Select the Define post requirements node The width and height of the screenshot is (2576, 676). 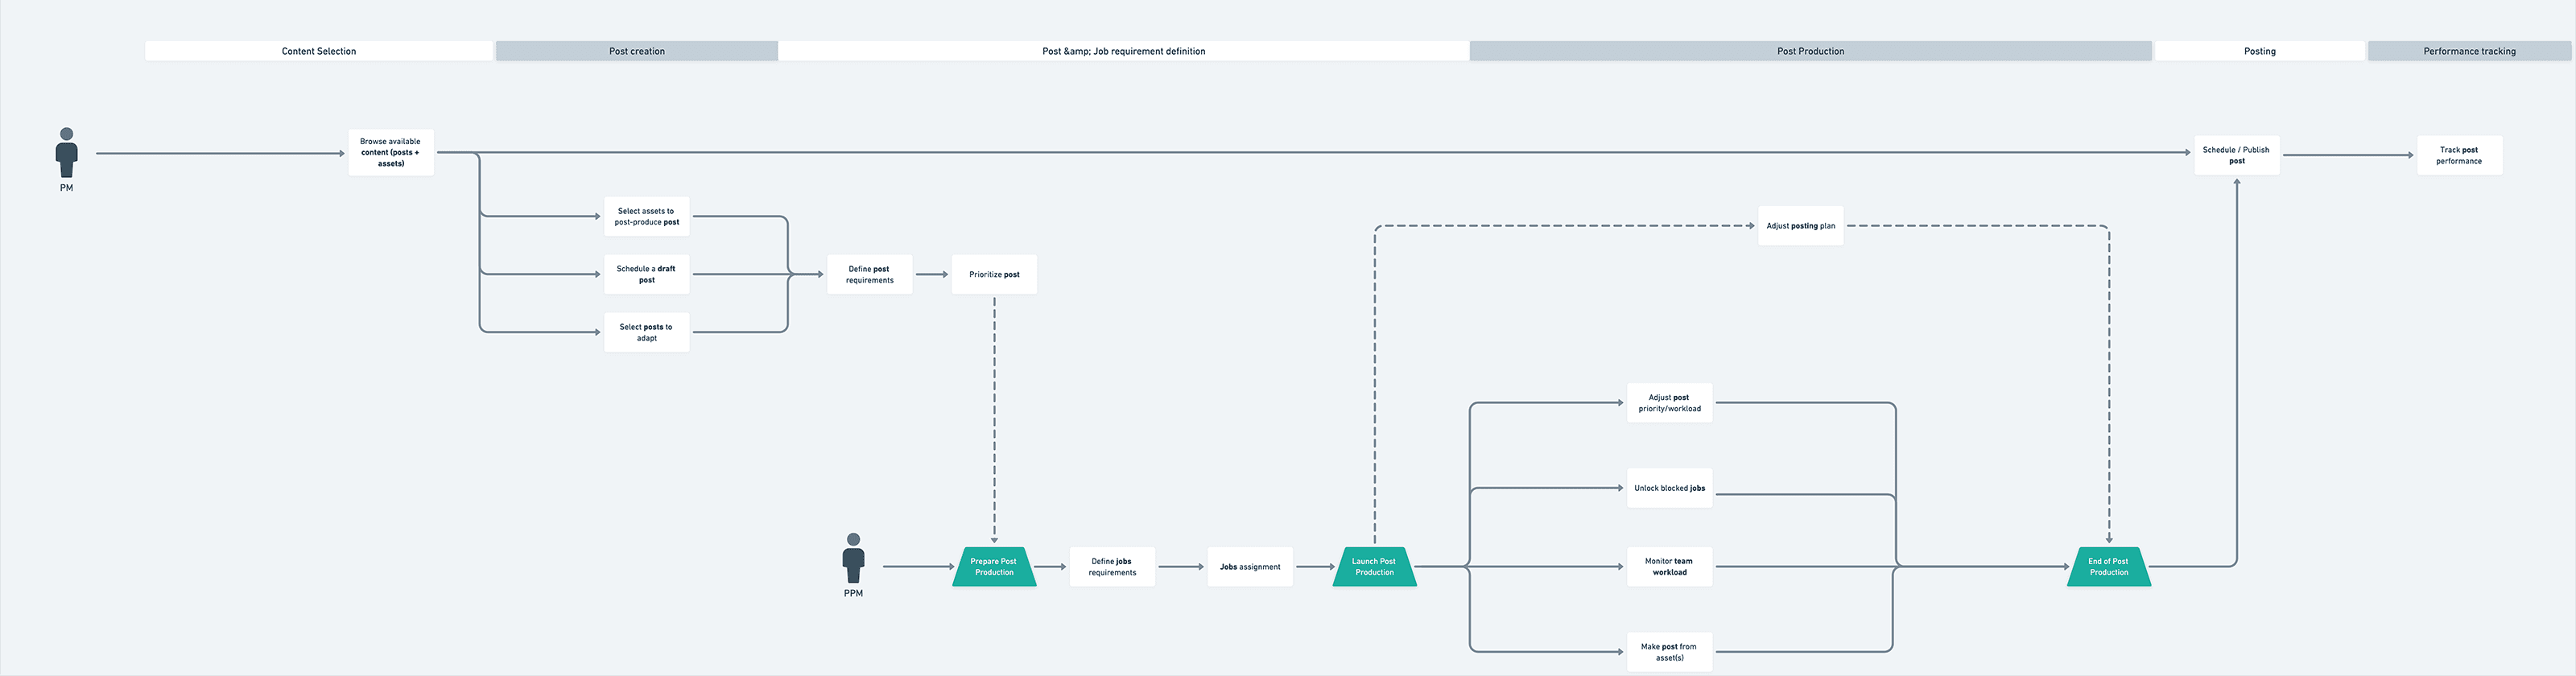point(870,274)
